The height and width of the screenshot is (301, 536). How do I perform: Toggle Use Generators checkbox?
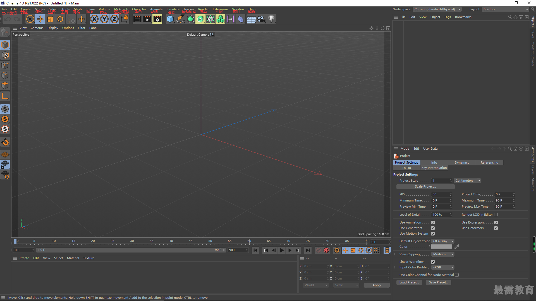point(433,228)
